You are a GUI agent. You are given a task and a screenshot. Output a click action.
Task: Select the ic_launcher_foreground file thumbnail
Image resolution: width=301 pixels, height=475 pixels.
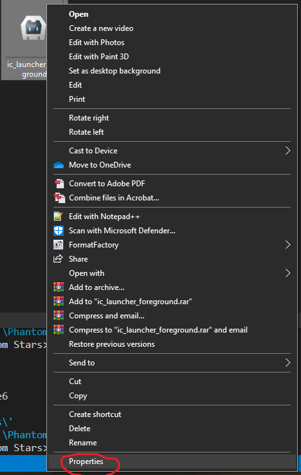pos(33,28)
